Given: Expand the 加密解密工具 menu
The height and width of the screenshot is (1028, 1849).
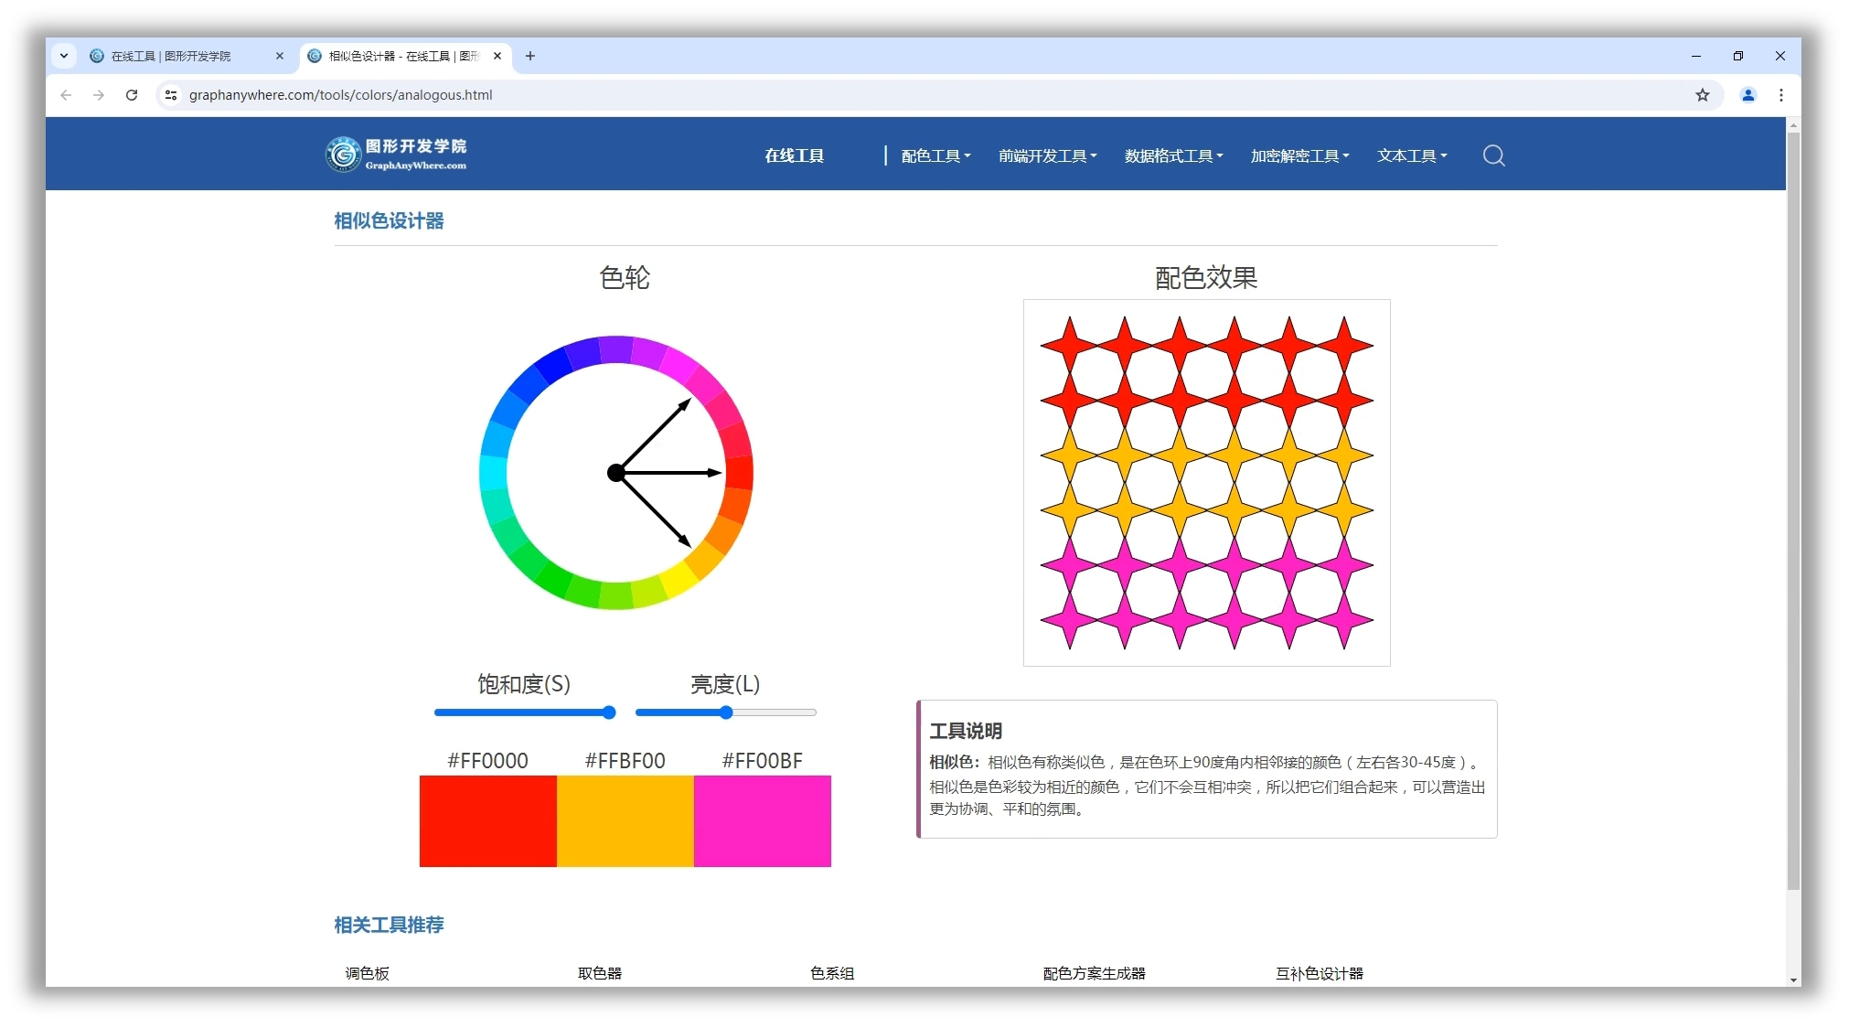Looking at the screenshot, I should (1299, 156).
